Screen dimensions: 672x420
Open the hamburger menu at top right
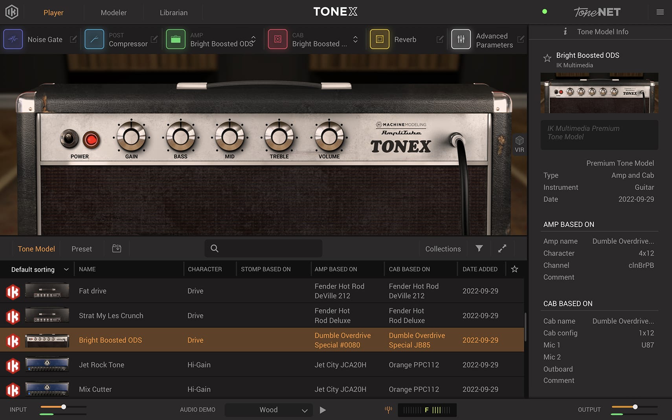point(660,12)
